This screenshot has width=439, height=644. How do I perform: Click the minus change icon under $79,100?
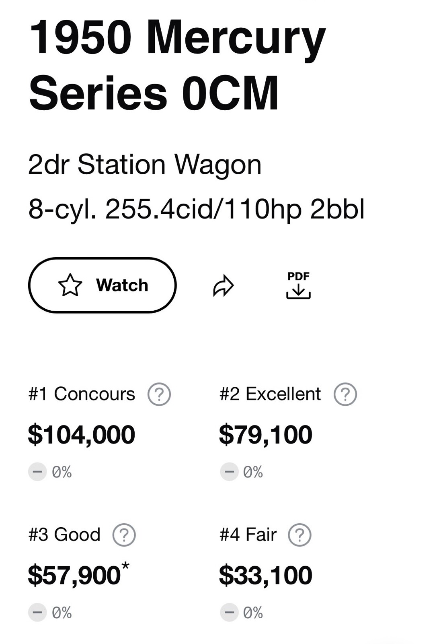pos(229,472)
